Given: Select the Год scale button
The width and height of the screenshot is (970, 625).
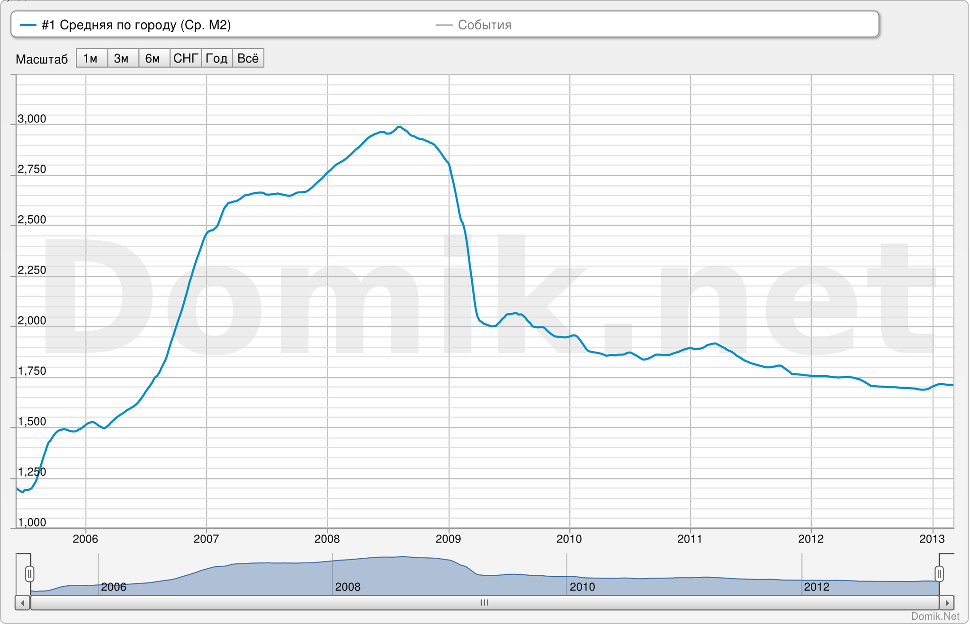Looking at the screenshot, I should (216, 58).
